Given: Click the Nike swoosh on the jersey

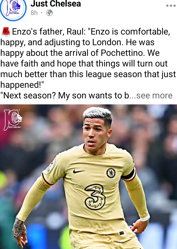Looking at the screenshot, I should coord(79,171).
